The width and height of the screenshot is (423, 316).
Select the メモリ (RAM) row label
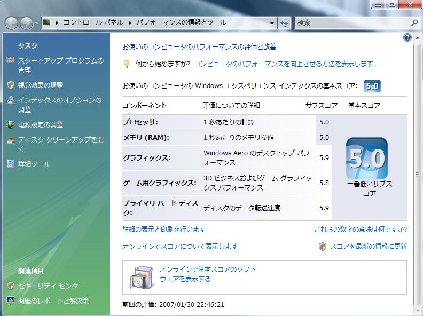[x=146, y=138]
